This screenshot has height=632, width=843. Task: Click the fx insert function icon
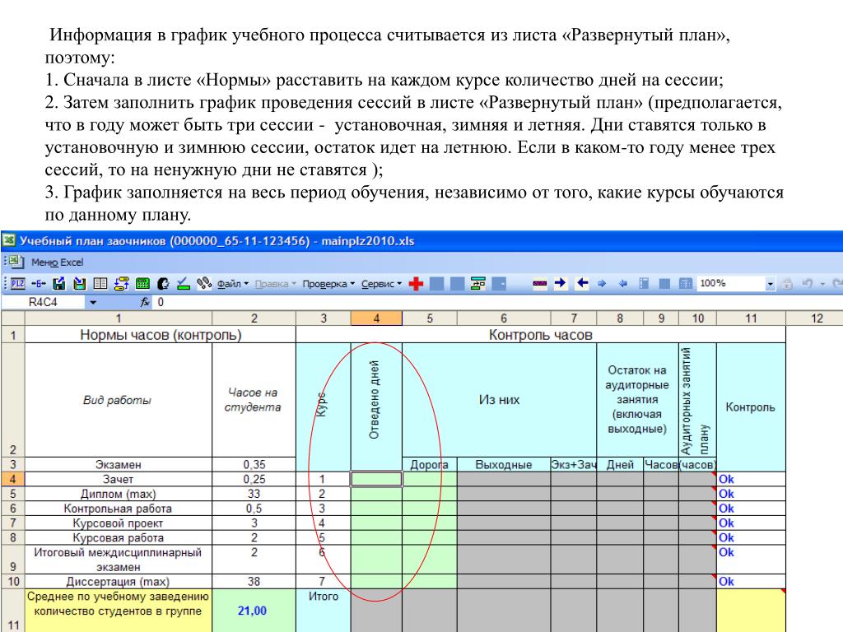tap(145, 302)
